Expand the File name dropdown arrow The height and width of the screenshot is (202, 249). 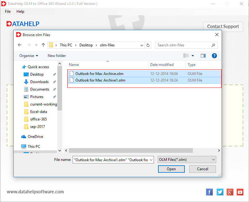point(151,160)
